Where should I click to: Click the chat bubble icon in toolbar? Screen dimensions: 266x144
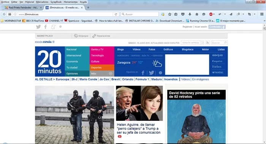tap(204, 14)
